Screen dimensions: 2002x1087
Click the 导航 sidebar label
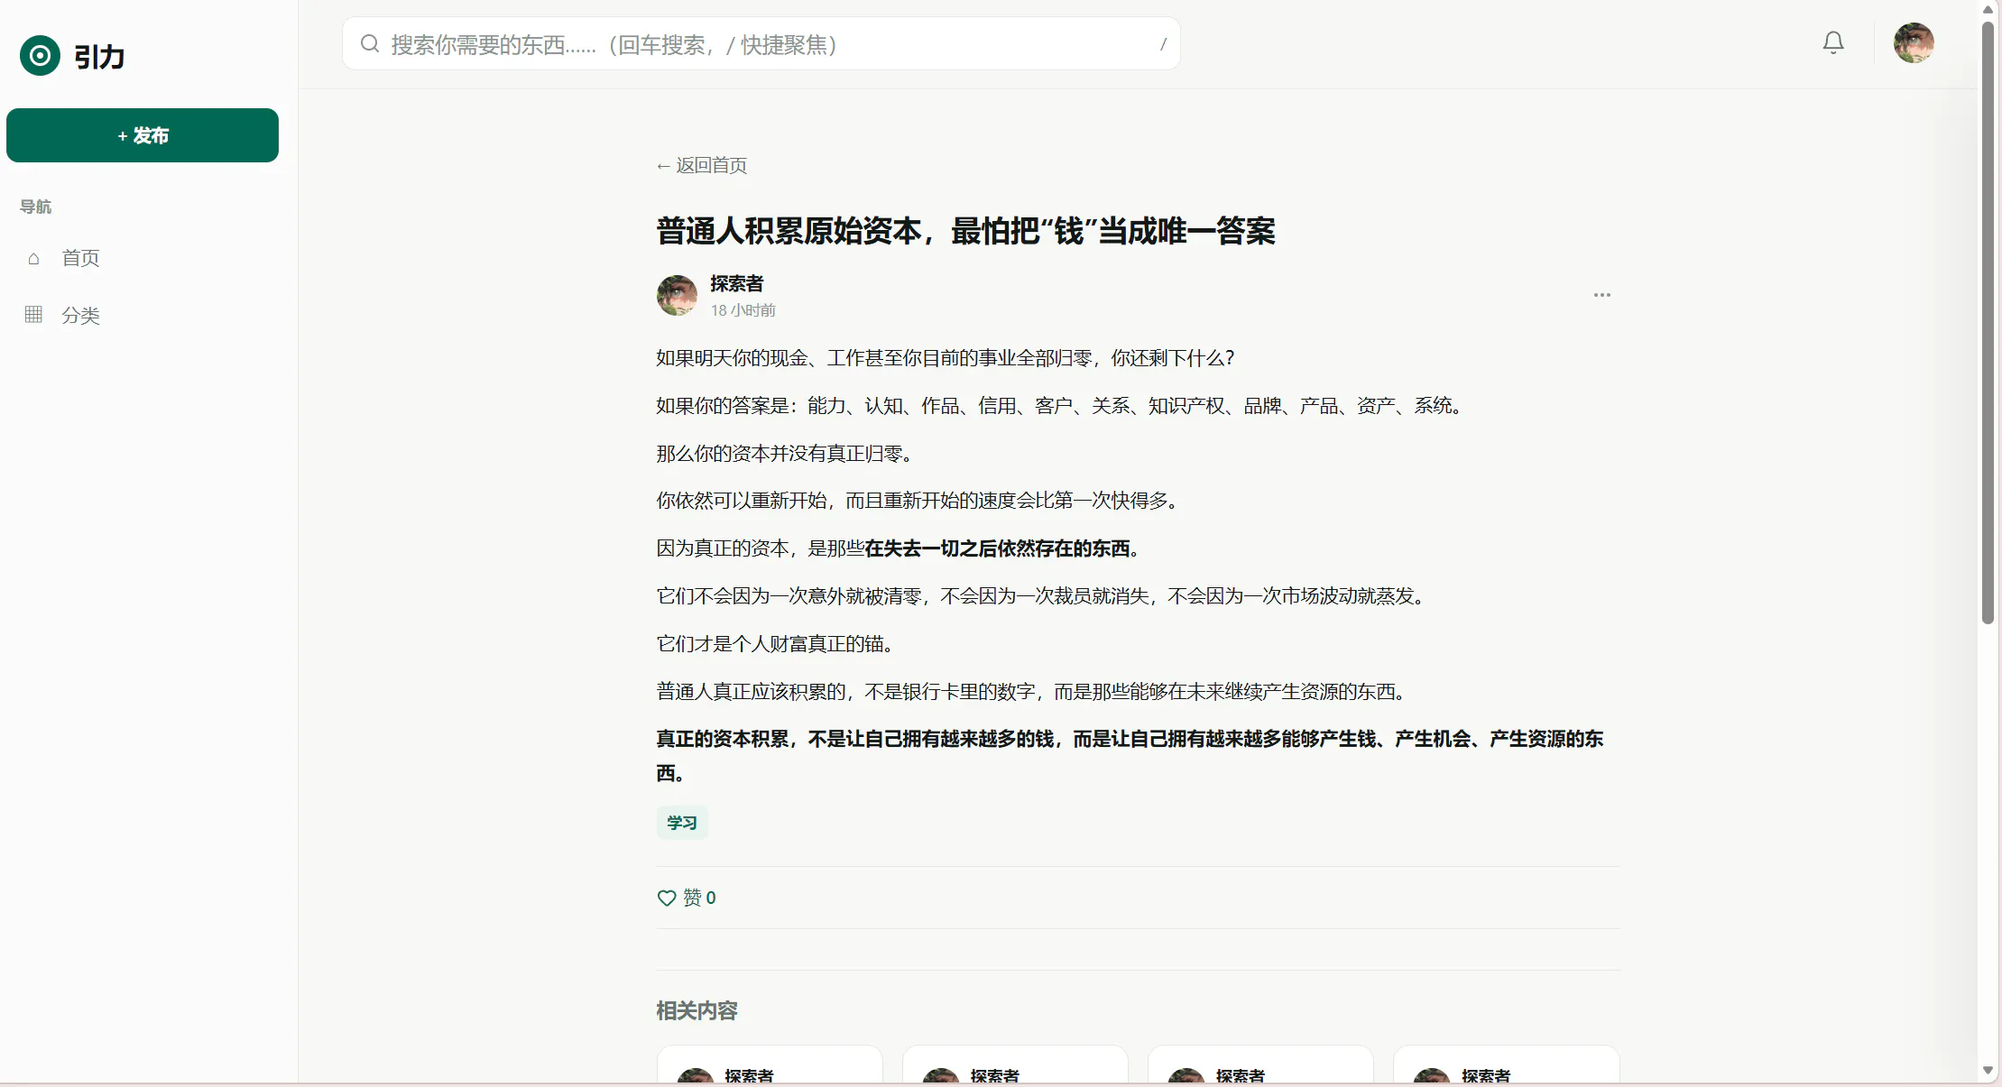tap(35, 207)
